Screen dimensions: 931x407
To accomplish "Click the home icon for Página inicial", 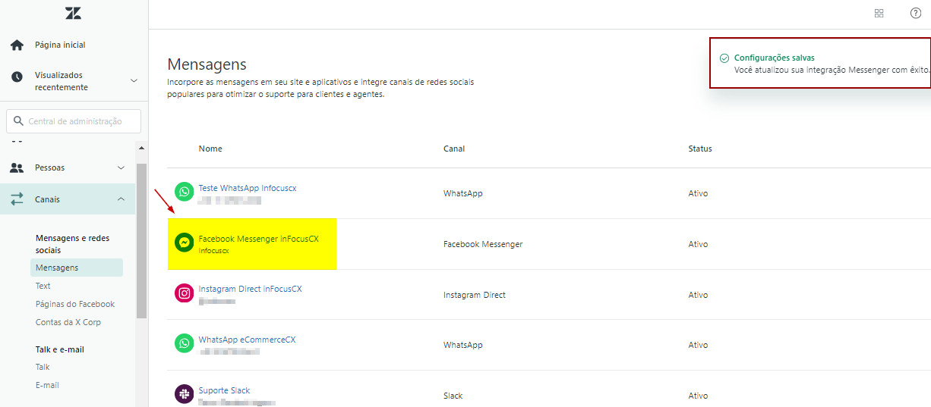I will pyautogui.click(x=17, y=45).
